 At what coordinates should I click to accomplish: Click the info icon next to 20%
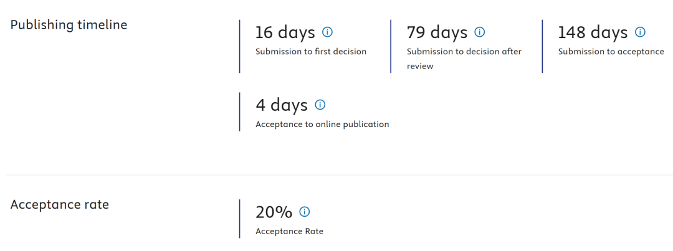(304, 212)
